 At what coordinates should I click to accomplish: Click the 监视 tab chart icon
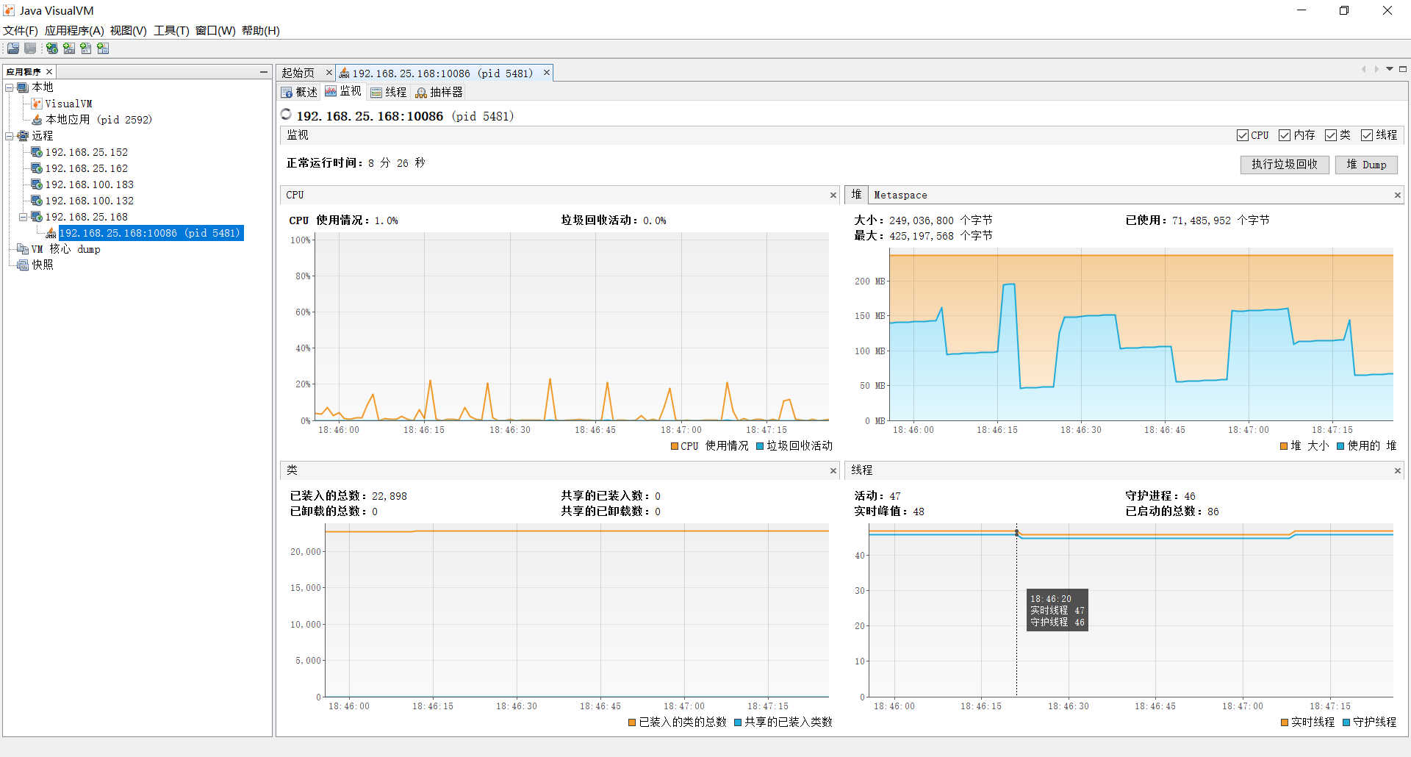click(331, 92)
